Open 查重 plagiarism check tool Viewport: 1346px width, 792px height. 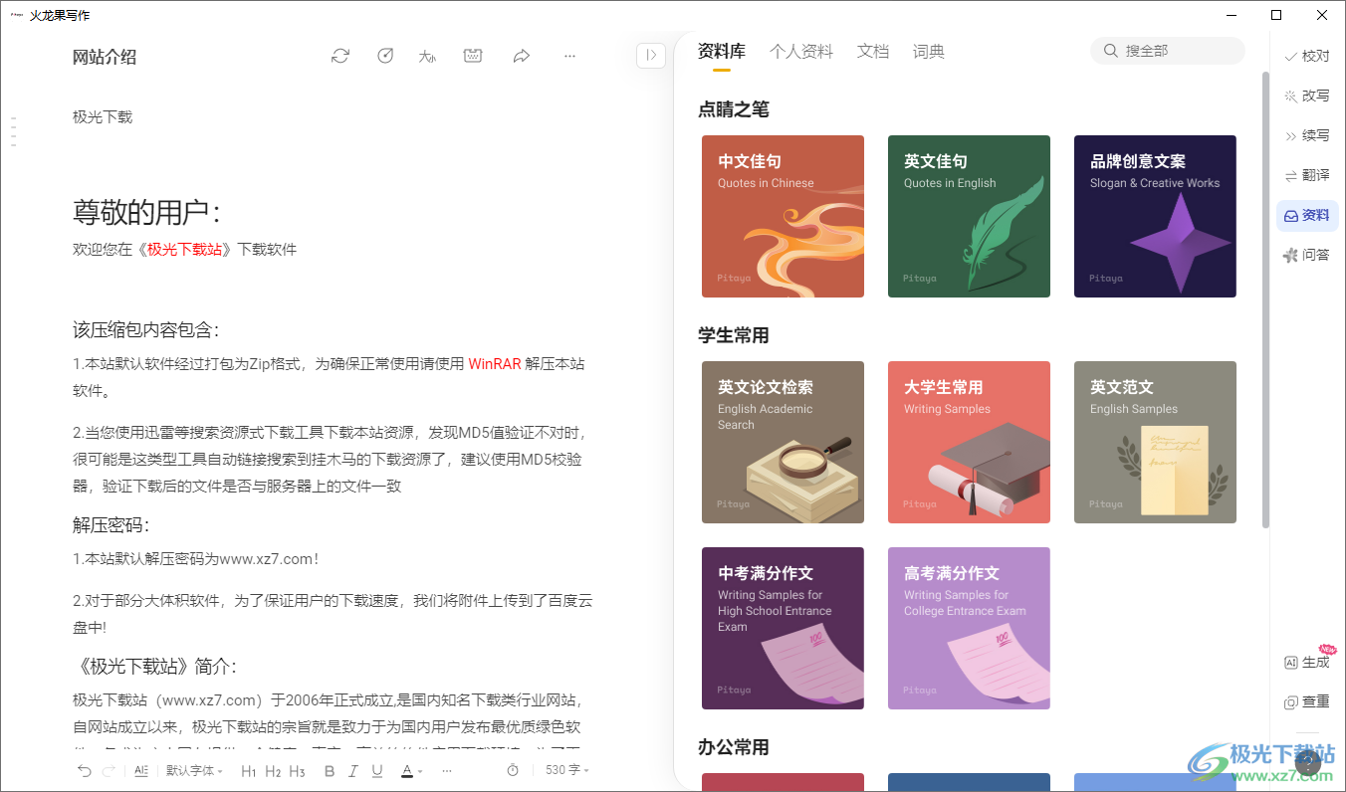pyautogui.click(x=1307, y=701)
